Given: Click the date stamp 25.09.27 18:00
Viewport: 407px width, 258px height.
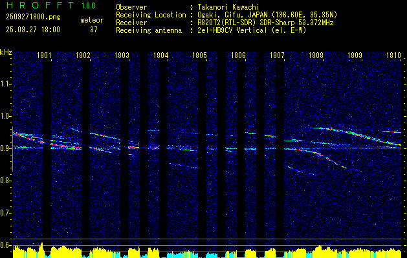Looking at the screenshot, I should [x=33, y=30].
